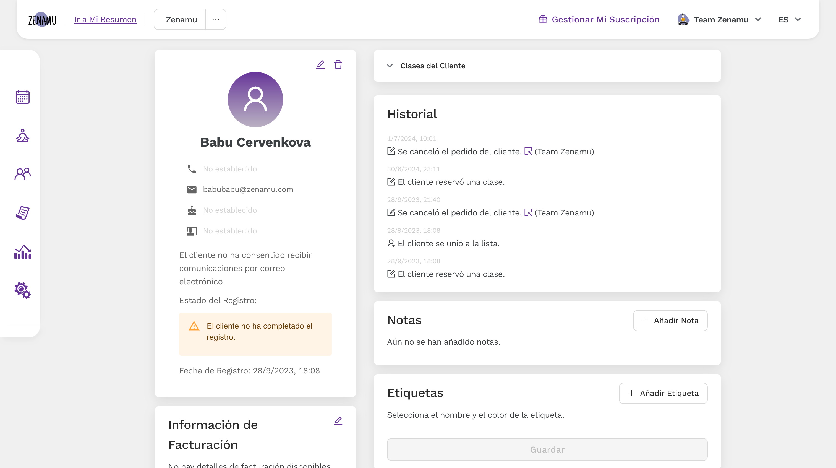Click "El cliente reservó una clase" 30/6/2024 entry
The image size is (836, 468).
451,182
